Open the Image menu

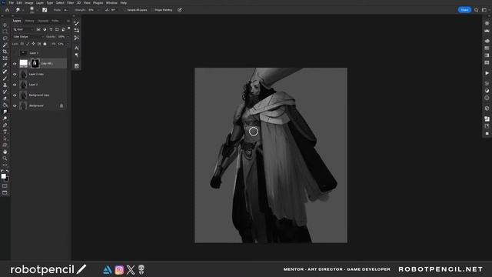point(29,3)
